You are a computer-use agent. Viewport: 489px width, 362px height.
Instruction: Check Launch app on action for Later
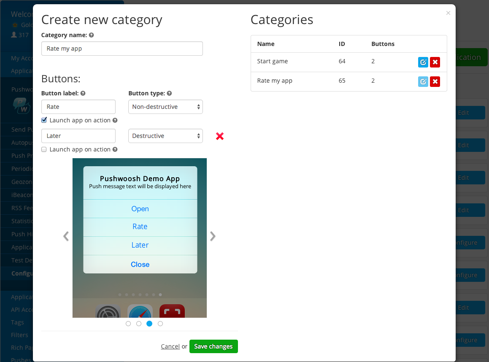pos(44,149)
